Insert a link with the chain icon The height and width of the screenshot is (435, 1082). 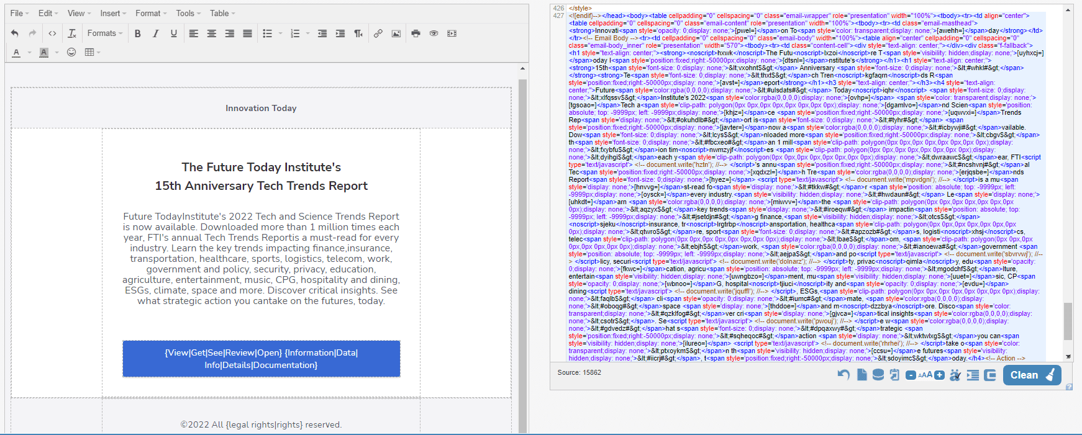tap(378, 34)
